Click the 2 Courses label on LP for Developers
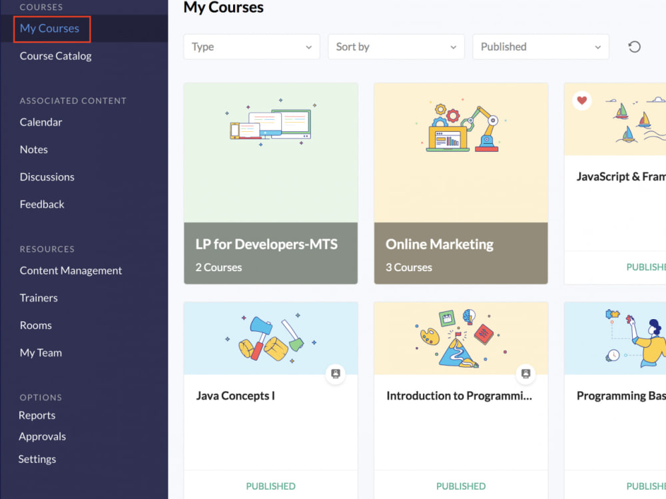This screenshot has height=499, width=666. tap(218, 267)
